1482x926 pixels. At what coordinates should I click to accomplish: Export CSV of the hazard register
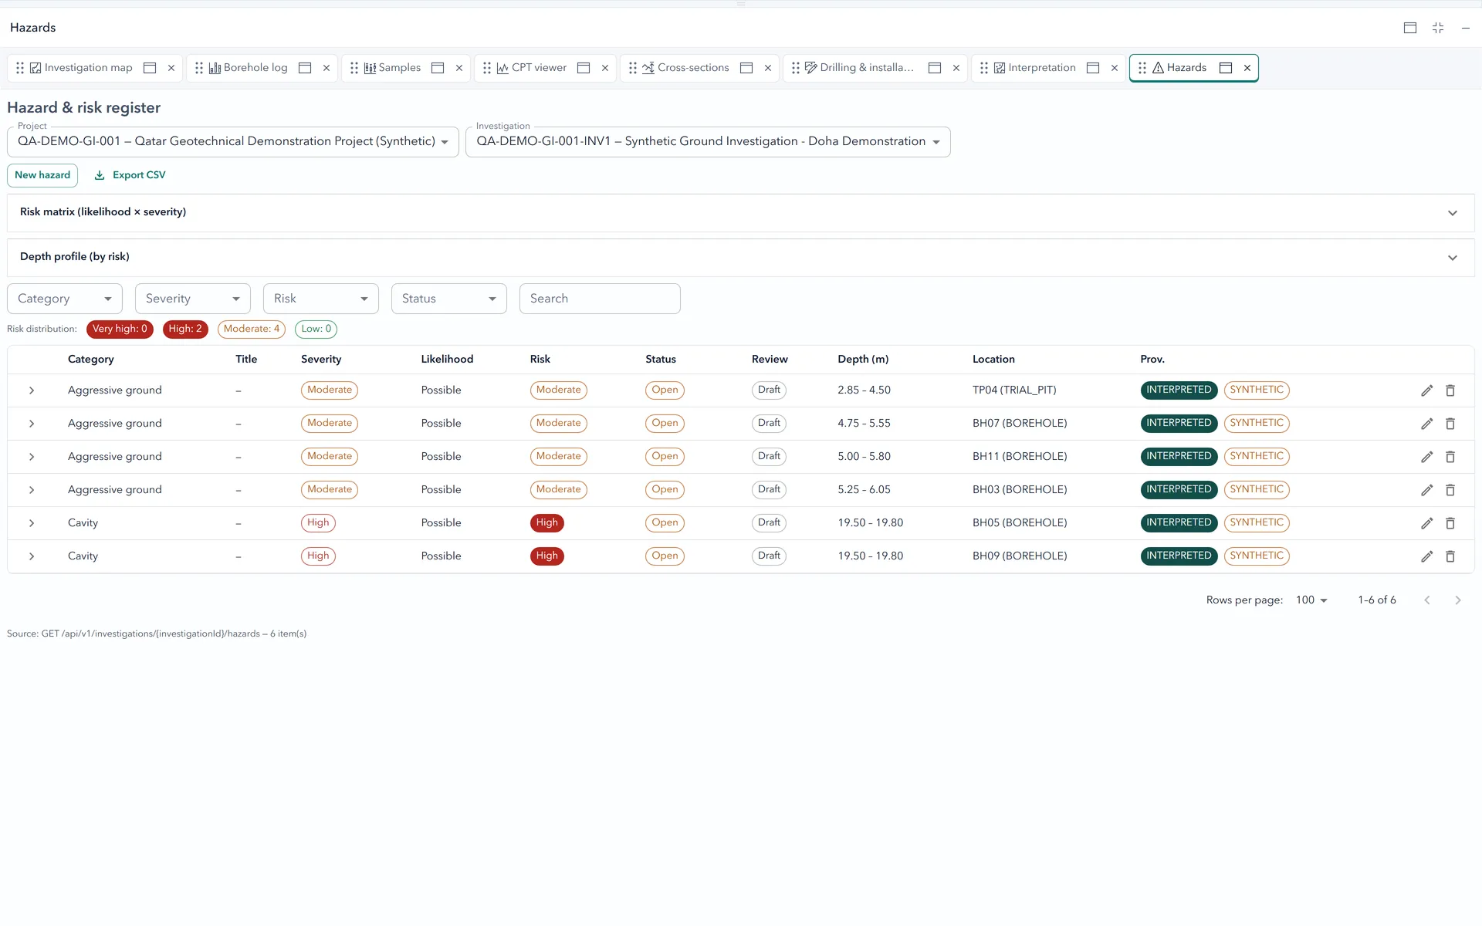[x=130, y=175]
